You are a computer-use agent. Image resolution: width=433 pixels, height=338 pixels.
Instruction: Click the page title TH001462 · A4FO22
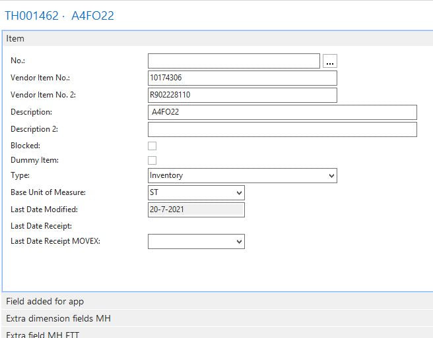coord(59,15)
